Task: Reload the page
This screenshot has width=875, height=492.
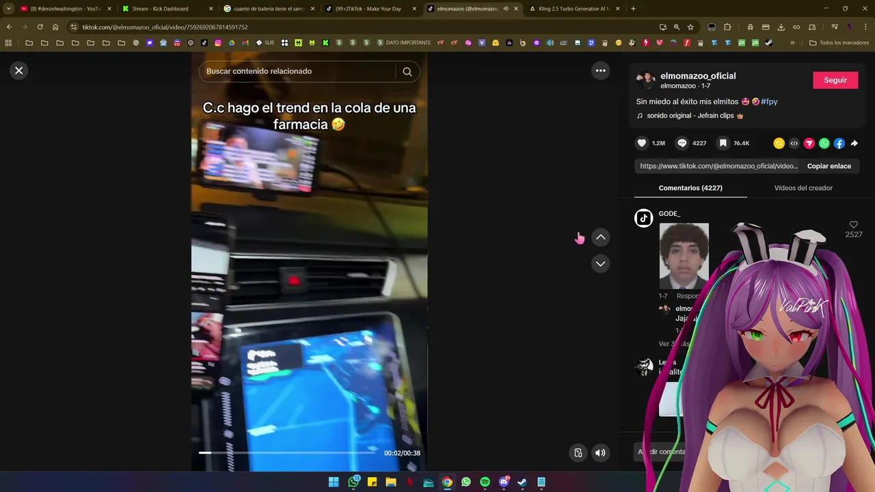Action: (x=40, y=27)
